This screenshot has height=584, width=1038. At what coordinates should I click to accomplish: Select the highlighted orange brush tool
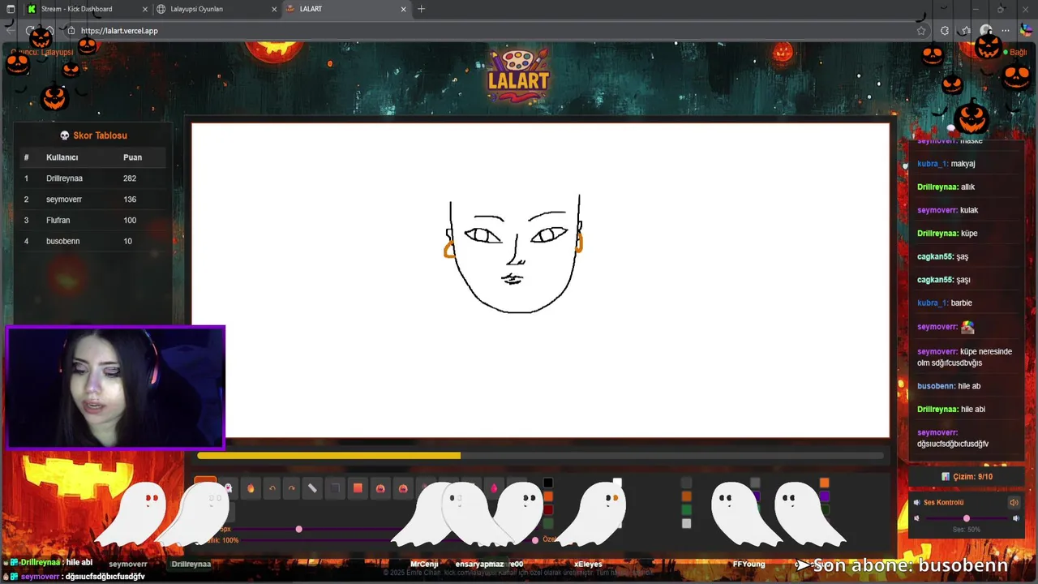point(205,485)
